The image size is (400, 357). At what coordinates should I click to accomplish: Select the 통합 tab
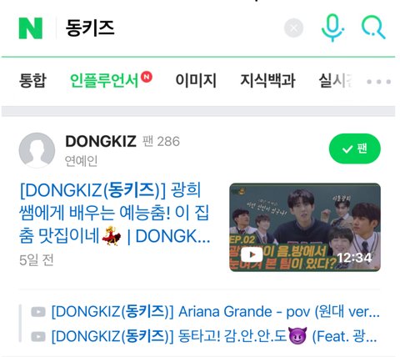pos(32,81)
